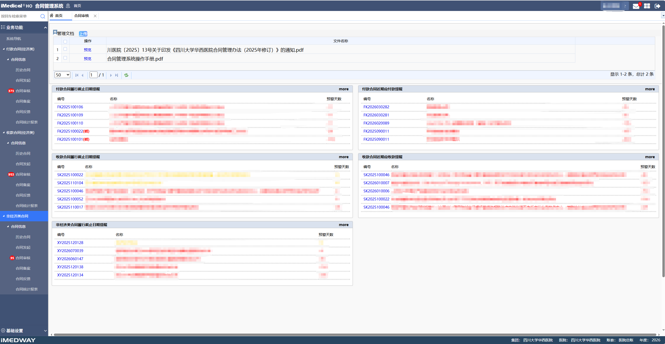Switch to the 首页 tab

[x=61, y=16]
